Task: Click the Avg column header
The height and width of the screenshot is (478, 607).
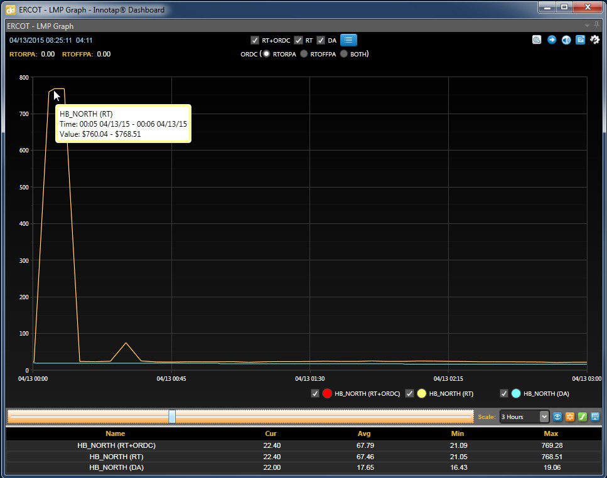Action: tap(364, 433)
